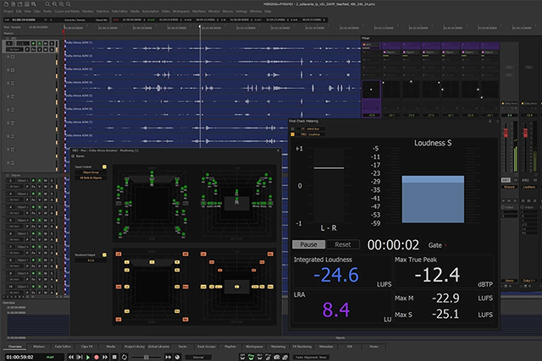This screenshot has width=542, height=361.
Task: Toggle the yellow Input Content indicator
Action: (106, 167)
